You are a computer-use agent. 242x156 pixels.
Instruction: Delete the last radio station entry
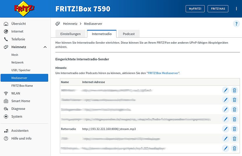[234, 148]
